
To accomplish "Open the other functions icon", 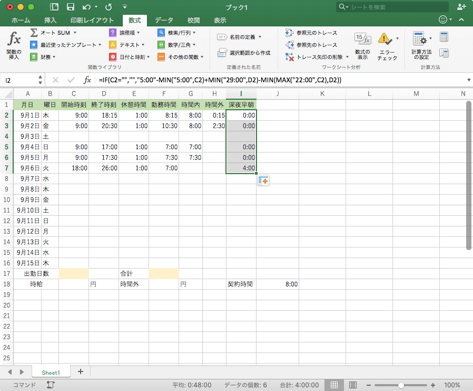I will coord(161,57).
